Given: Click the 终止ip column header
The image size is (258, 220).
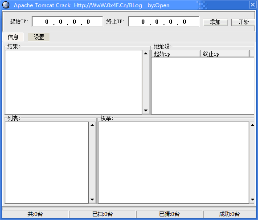Looking at the screenshot, I should point(225,54).
